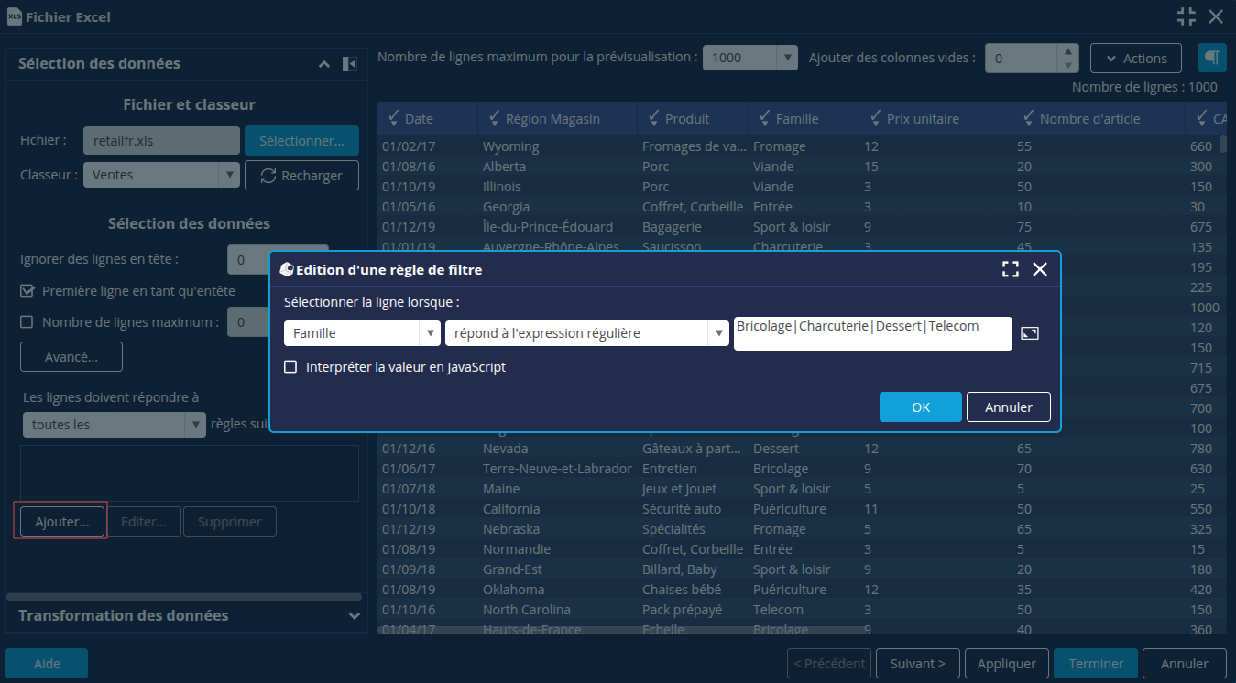This screenshot has width=1236, height=683.
Task: Click OK to confirm the filter rule
Action: (x=920, y=407)
